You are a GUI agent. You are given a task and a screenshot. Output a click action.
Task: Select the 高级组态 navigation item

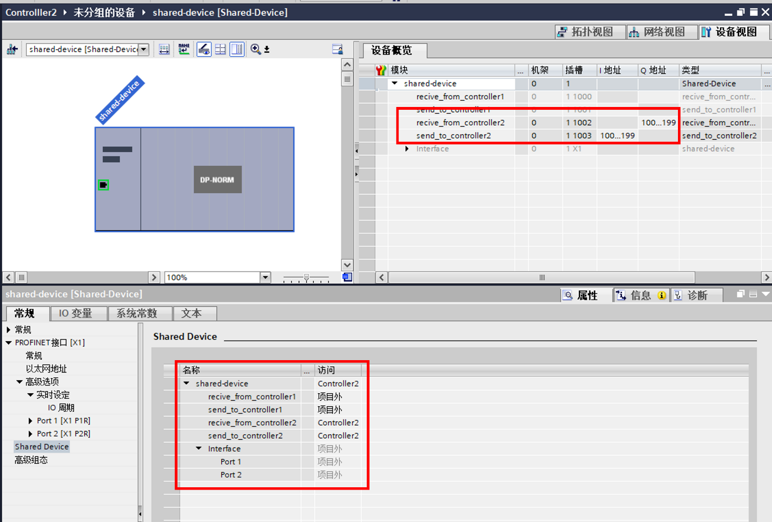coord(31,460)
